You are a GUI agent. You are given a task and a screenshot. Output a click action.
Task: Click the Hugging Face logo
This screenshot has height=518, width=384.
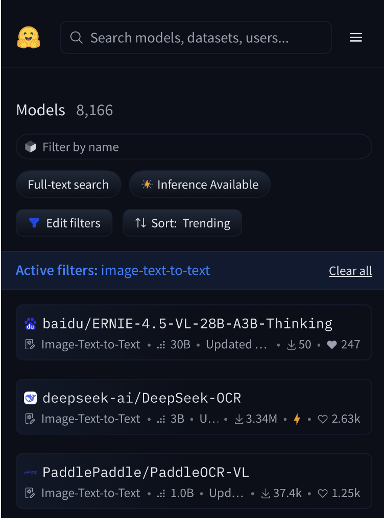click(29, 37)
